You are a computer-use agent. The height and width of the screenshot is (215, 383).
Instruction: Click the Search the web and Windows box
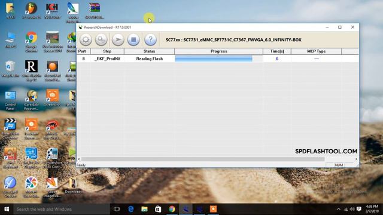(62, 209)
